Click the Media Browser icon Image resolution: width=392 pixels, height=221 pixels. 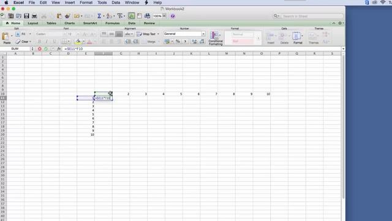(x=147, y=16)
